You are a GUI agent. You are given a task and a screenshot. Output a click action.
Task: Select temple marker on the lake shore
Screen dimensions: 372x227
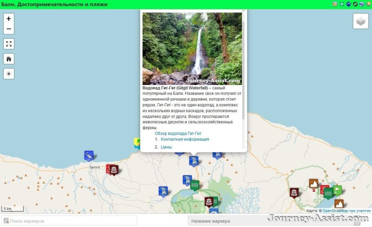pyautogui.click(x=209, y=202)
